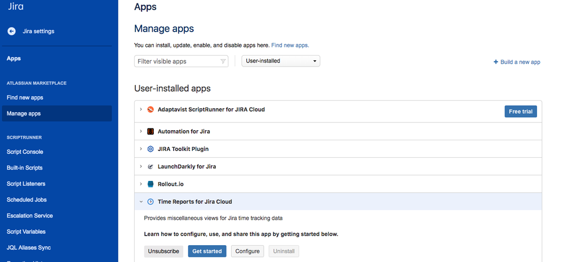Expand the Automation for Jira row chevron
The image size is (563, 262).
141,131
